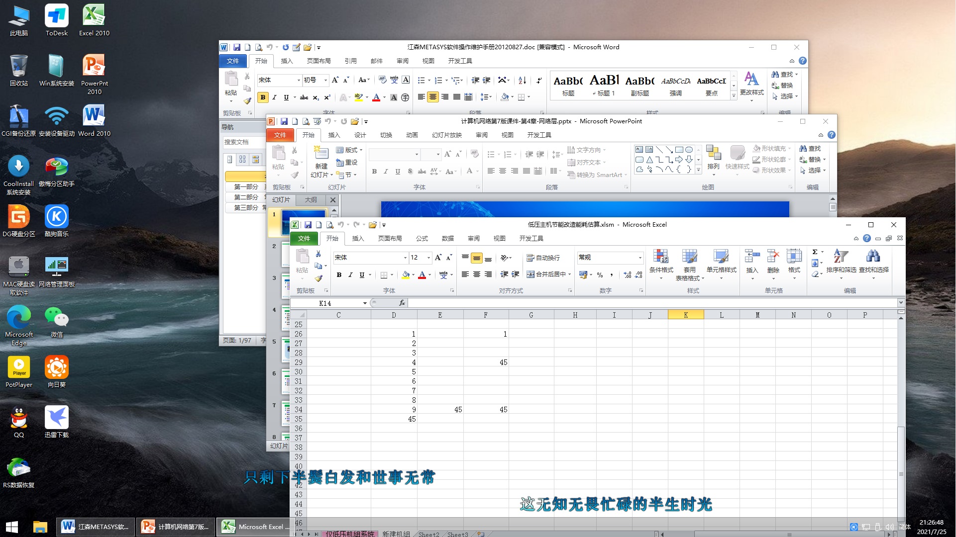Click Delete cells icon in Excel
This screenshot has width=956, height=537.
click(773, 264)
